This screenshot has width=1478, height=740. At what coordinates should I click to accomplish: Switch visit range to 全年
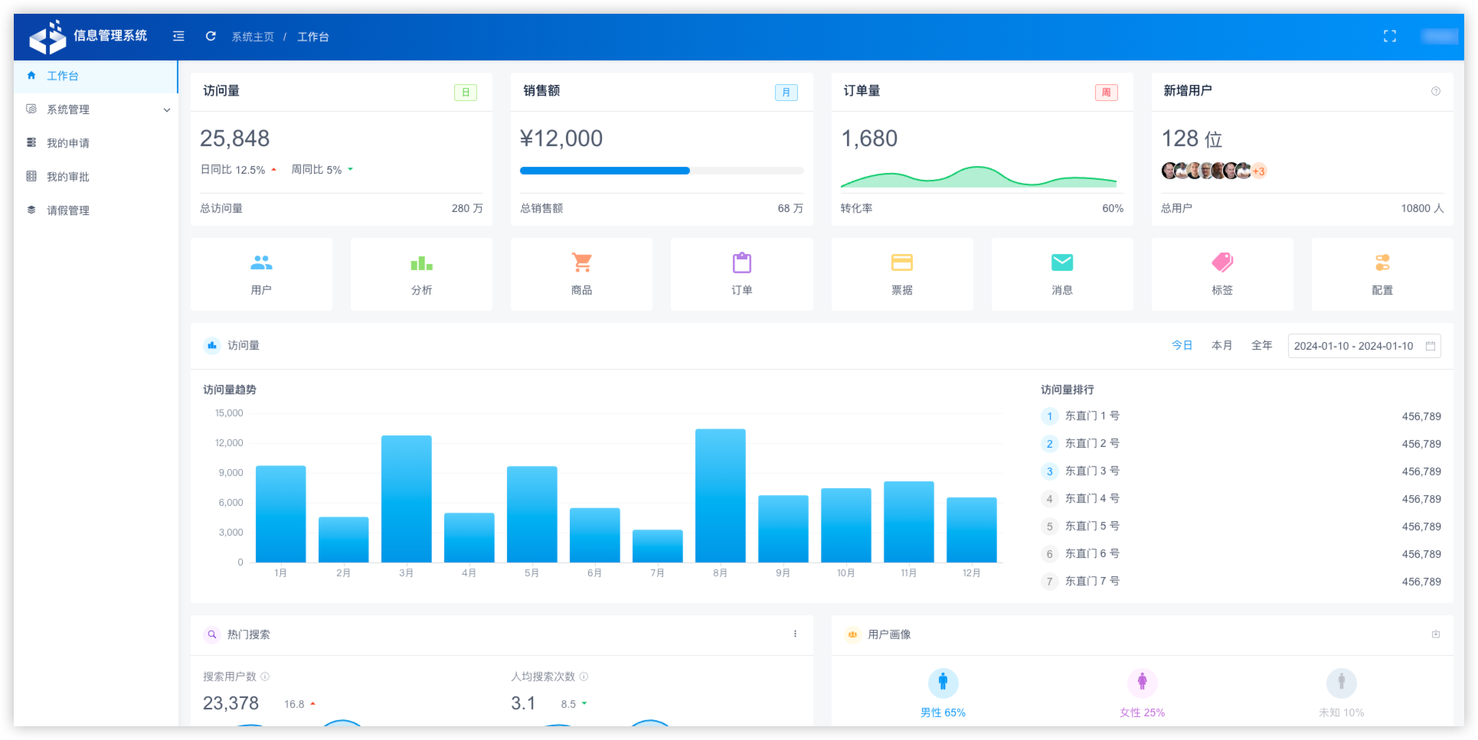[x=1261, y=346]
